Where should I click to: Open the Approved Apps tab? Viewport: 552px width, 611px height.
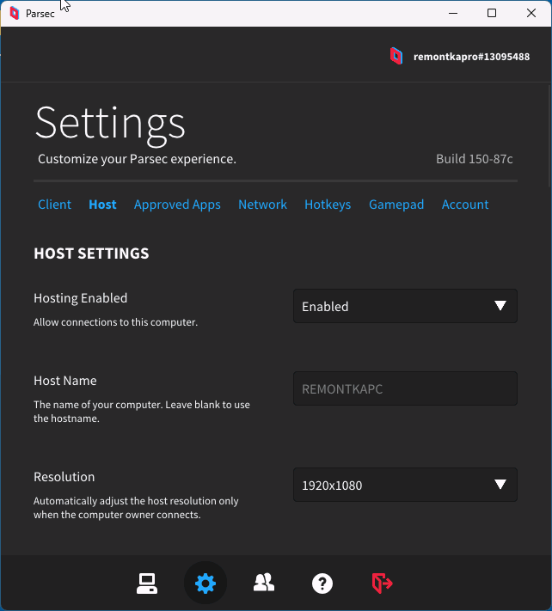(x=177, y=205)
